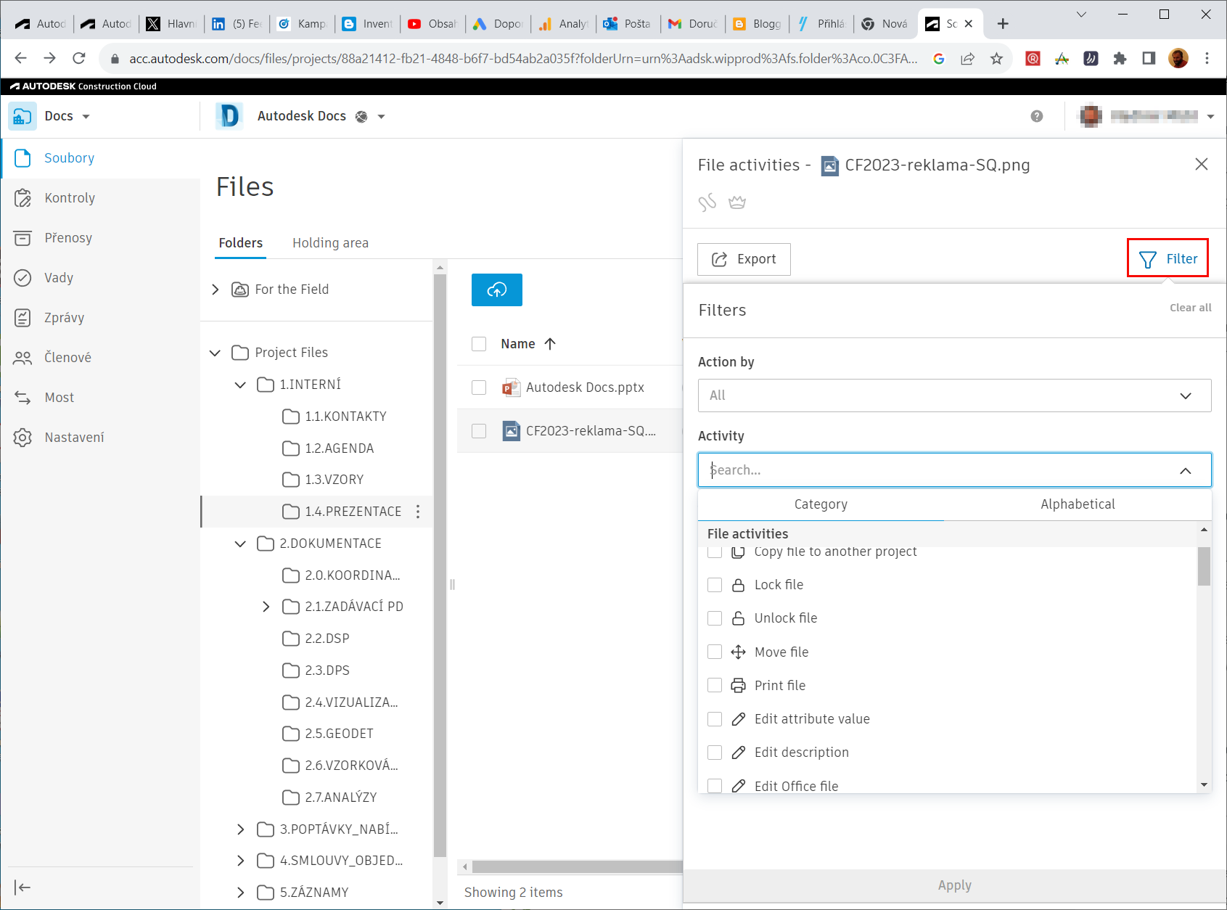Image resolution: width=1227 pixels, height=910 pixels.
Task: Switch to the Holding area tab
Action: 330,243
